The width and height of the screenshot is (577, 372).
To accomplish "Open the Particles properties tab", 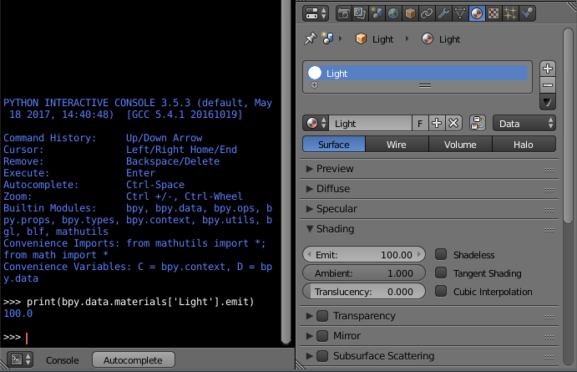I will click(x=510, y=13).
